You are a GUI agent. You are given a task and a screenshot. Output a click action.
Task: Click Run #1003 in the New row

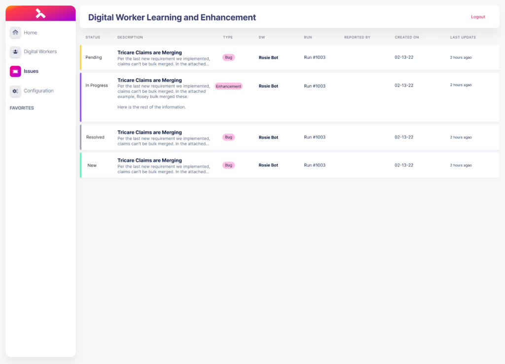(x=315, y=165)
